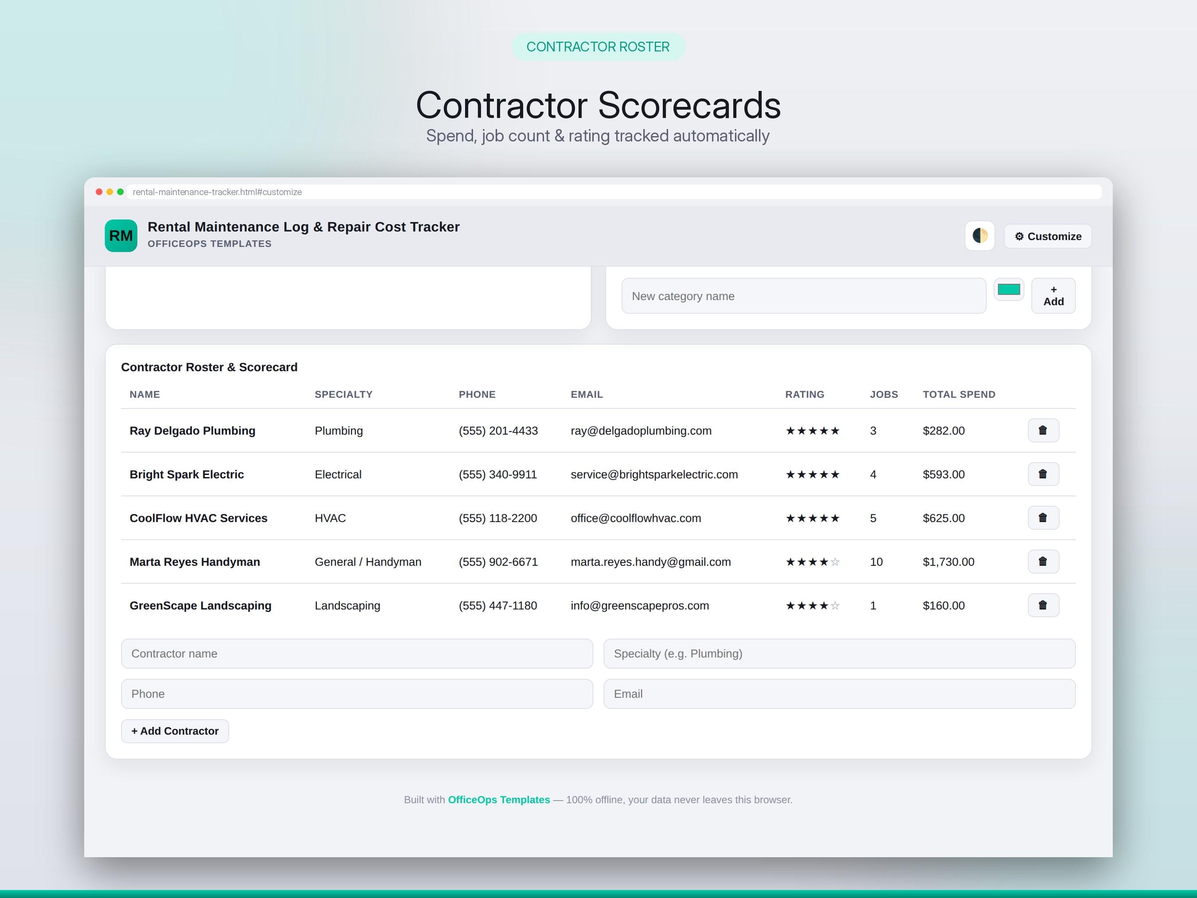Viewport: 1197px width, 898px height.
Task: Focus the New category name field
Action: point(804,296)
